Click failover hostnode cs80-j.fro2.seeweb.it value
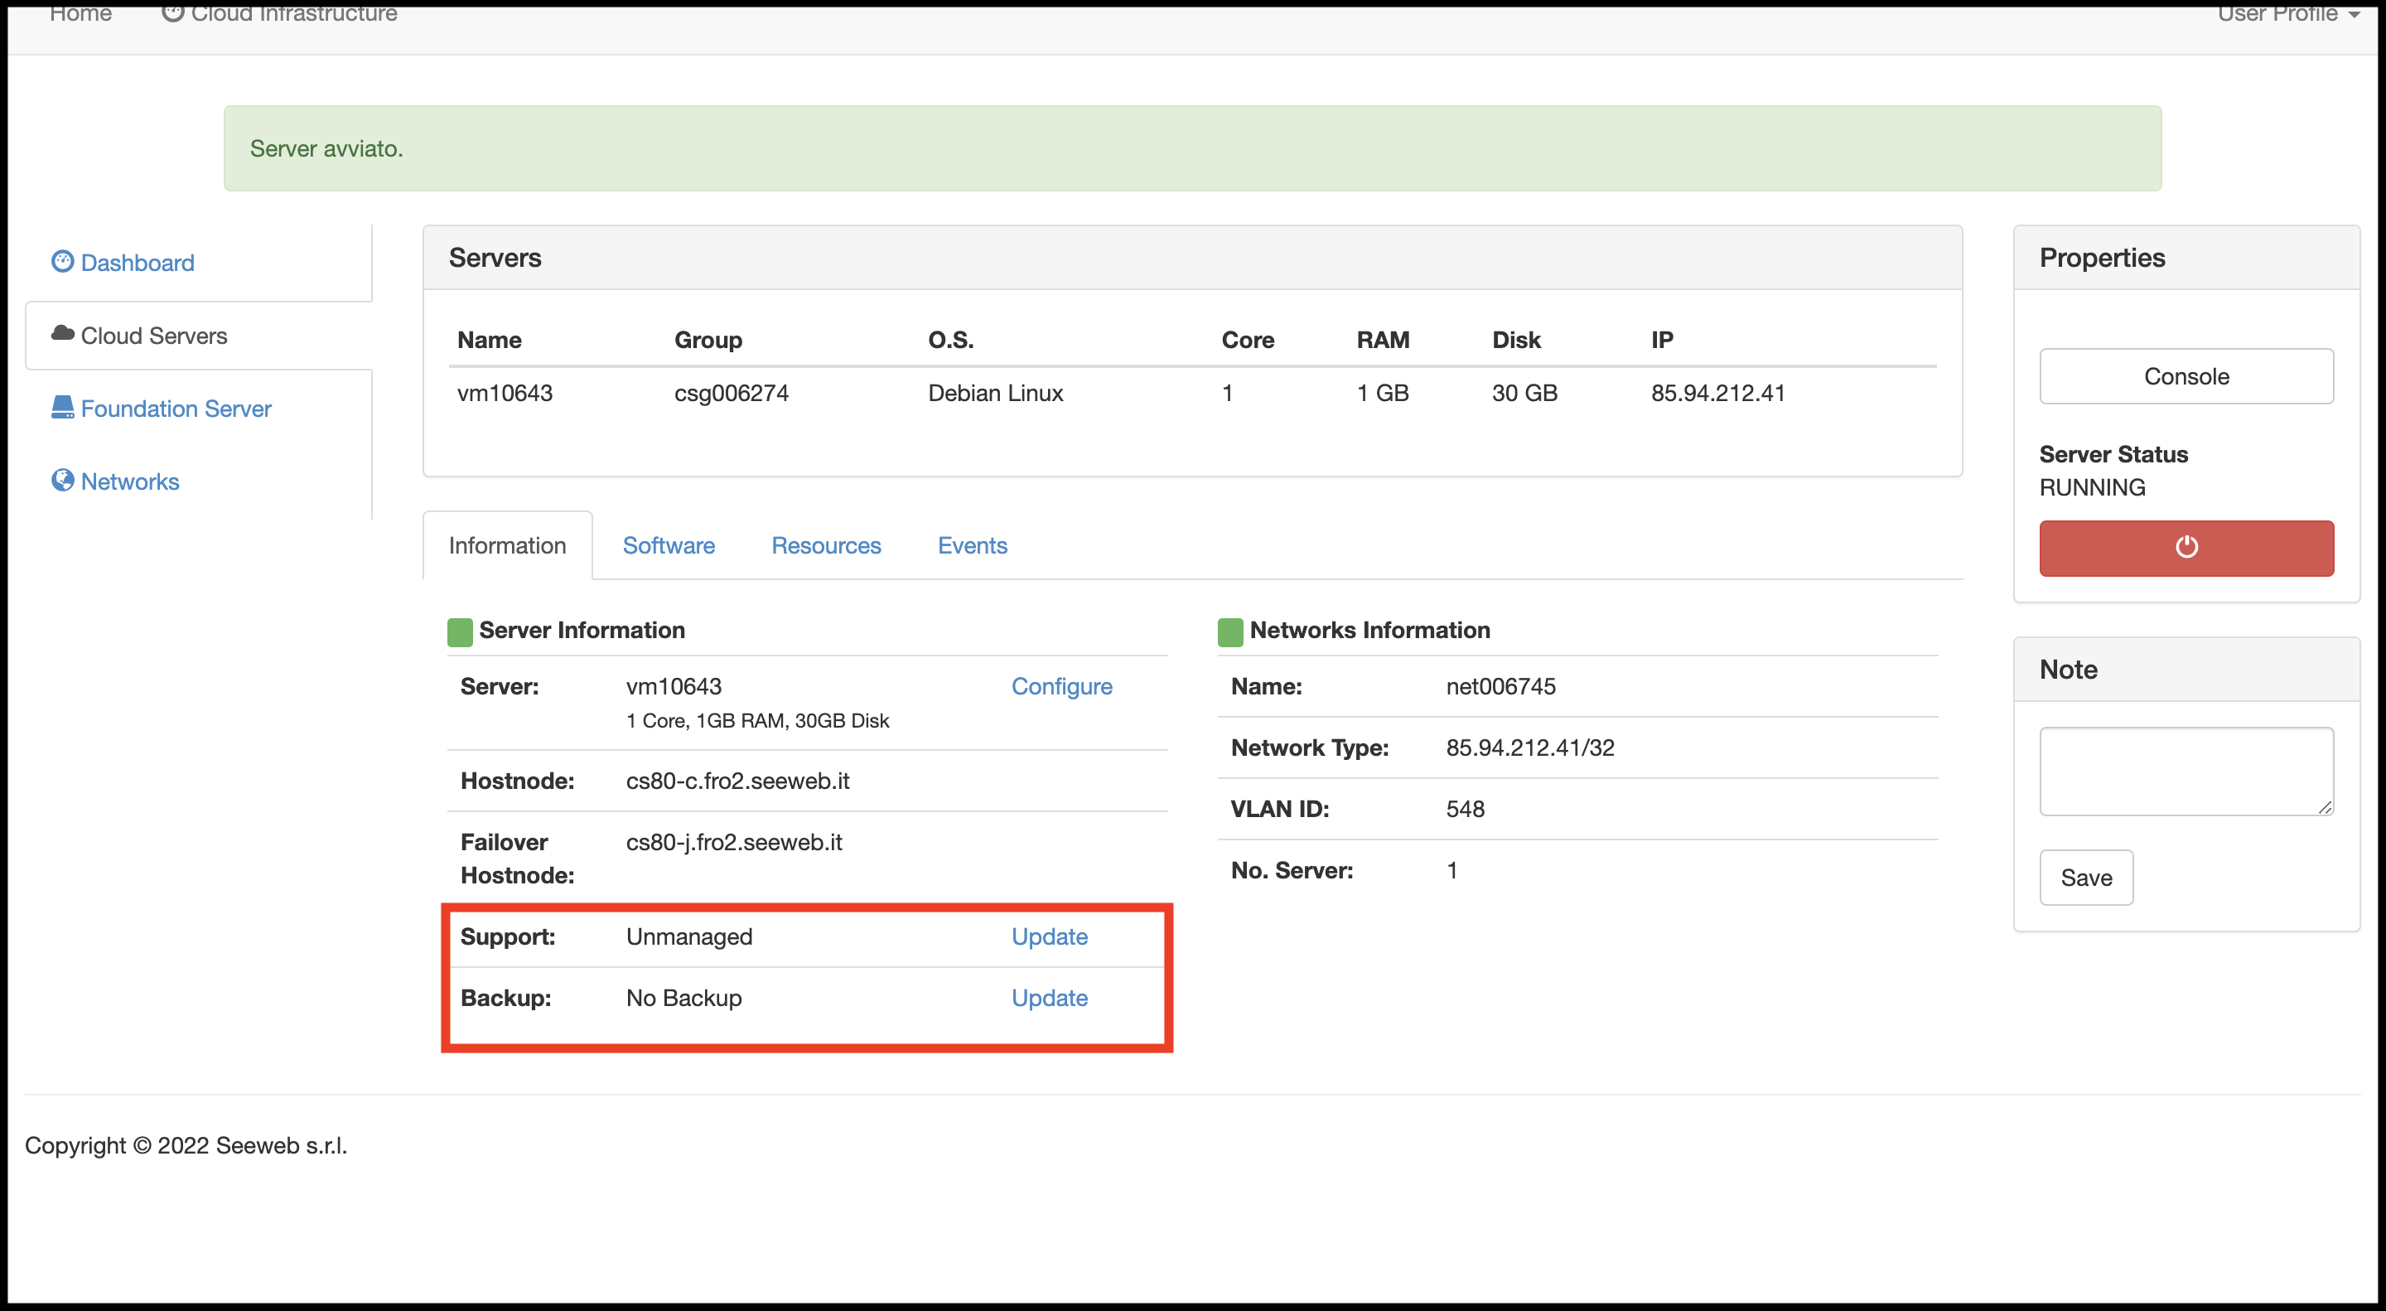Image resolution: width=2386 pixels, height=1311 pixels. (735, 842)
